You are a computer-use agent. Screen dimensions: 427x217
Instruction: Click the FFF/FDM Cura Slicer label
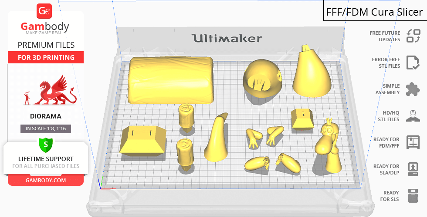(375, 11)
